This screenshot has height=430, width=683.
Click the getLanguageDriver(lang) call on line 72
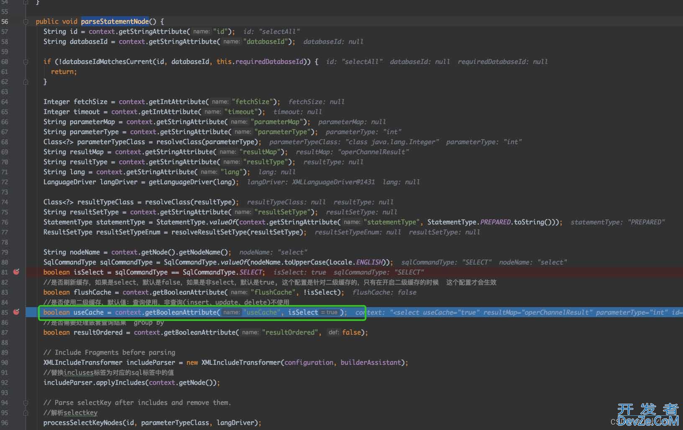tap(192, 182)
